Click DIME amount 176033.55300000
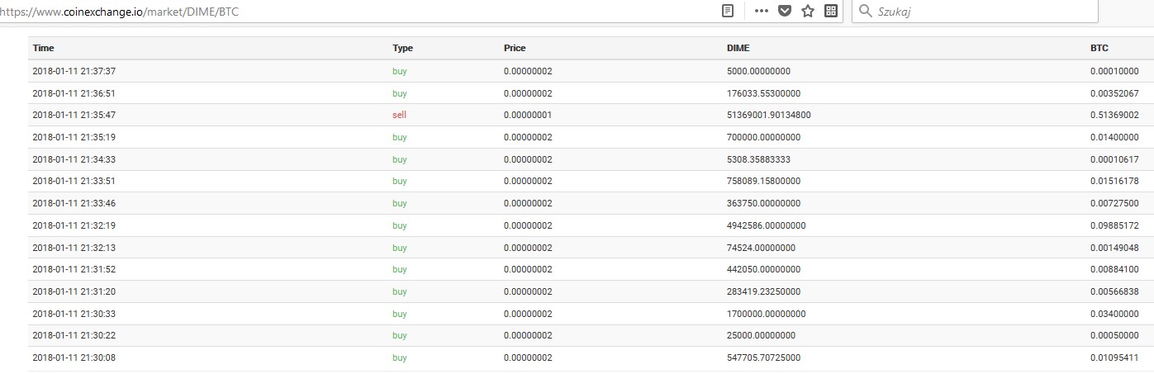This screenshot has height=374, width=1154. 763,93
